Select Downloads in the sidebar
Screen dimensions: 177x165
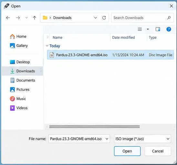(x=22, y=71)
